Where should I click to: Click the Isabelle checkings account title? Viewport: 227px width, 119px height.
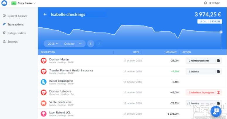pyautogui.click(x=68, y=14)
